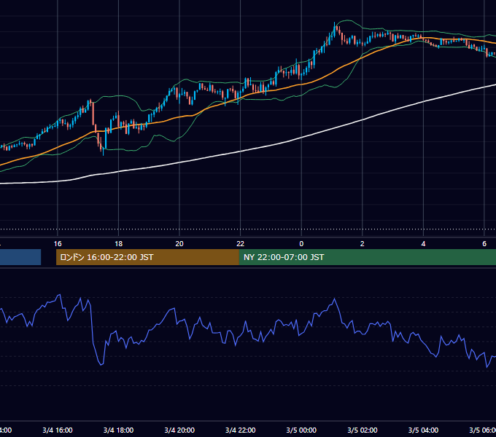Viewport: 496px width, 437px height.
Task: Click the 0 hour label on upper axis
Action: point(301,244)
